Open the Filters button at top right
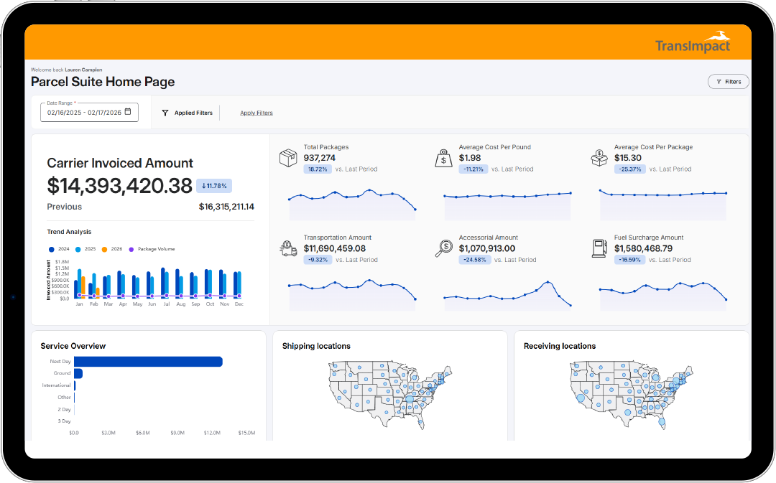This screenshot has height=483, width=776. (x=728, y=82)
